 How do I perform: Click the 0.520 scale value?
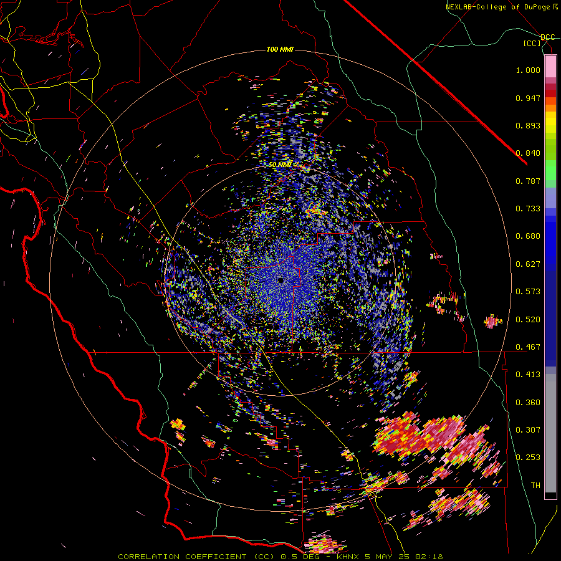(x=528, y=320)
